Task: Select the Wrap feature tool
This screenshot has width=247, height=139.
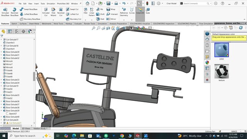Action: click(x=111, y=9)
